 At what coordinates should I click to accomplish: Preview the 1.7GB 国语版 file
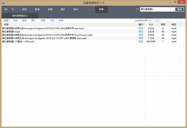click(x=141, y=38)
